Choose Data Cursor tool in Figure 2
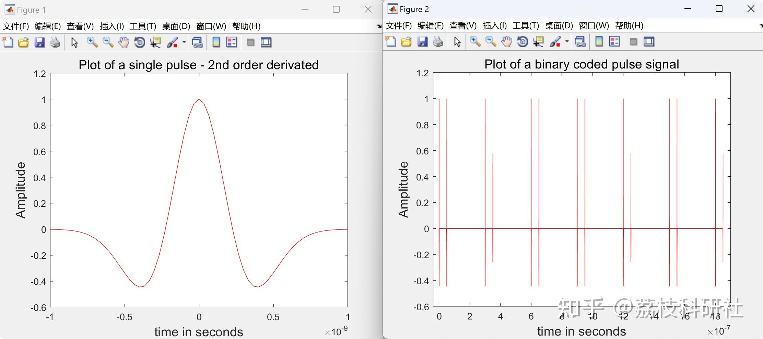763x339 pixels. [538, 41]
